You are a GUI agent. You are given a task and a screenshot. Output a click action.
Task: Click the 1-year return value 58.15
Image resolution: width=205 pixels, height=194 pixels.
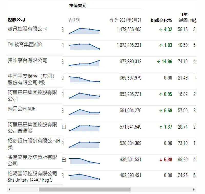[x=183, y=29]
